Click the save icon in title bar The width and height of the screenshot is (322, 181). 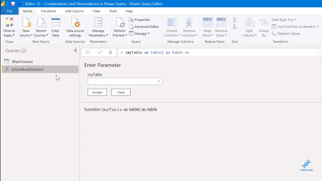(13, 4)
